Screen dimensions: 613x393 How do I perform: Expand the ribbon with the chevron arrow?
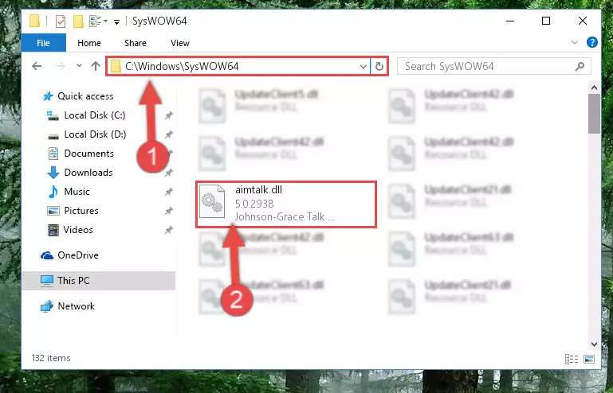574,42
